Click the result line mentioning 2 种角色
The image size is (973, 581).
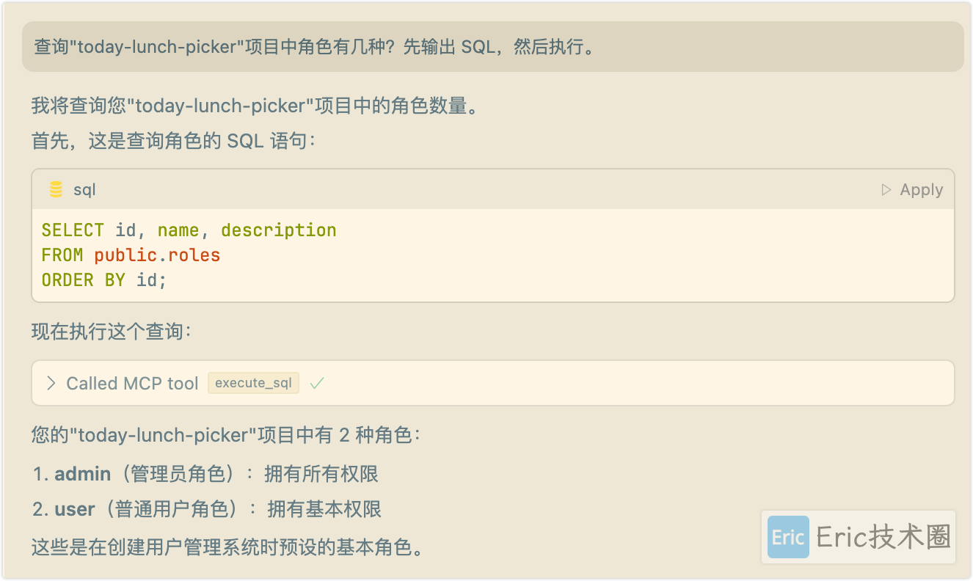point(226,435)
